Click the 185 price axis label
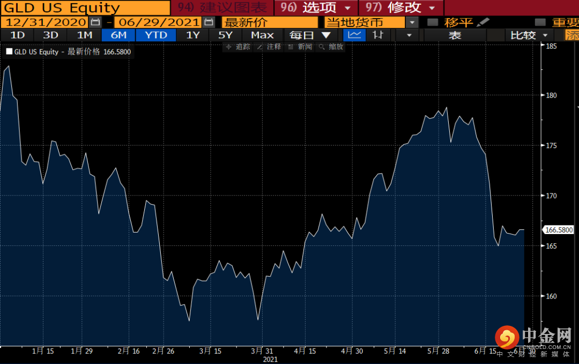The image size is (579, 364). (551, 46)
